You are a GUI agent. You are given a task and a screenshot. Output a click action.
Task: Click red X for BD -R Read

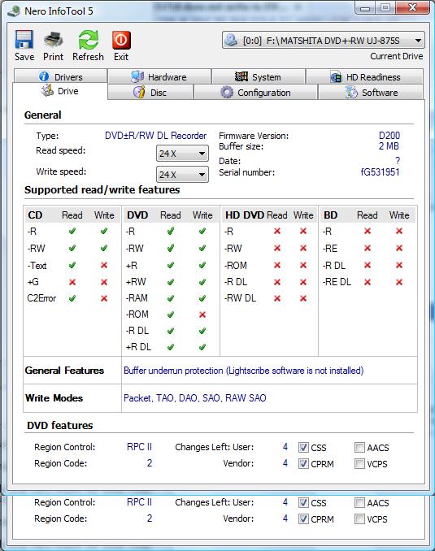click(x=368, y=232)
